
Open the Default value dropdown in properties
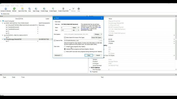(x=174, y=35)
